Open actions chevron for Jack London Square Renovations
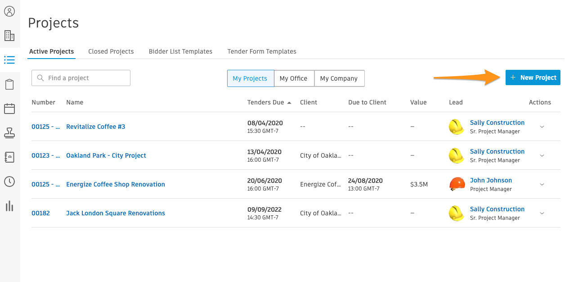Image resolution: width=569 pixels, height=282 pixels. click(x=542, y=213)
